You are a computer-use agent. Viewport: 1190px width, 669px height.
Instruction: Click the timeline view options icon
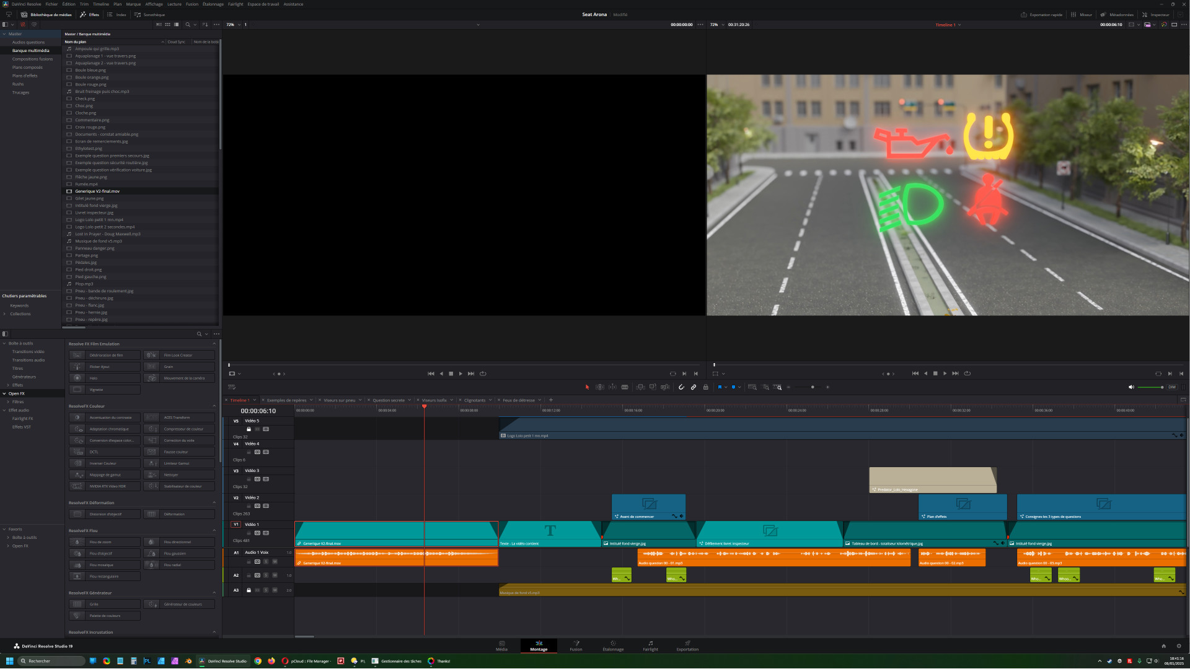(x=232, y=387)
